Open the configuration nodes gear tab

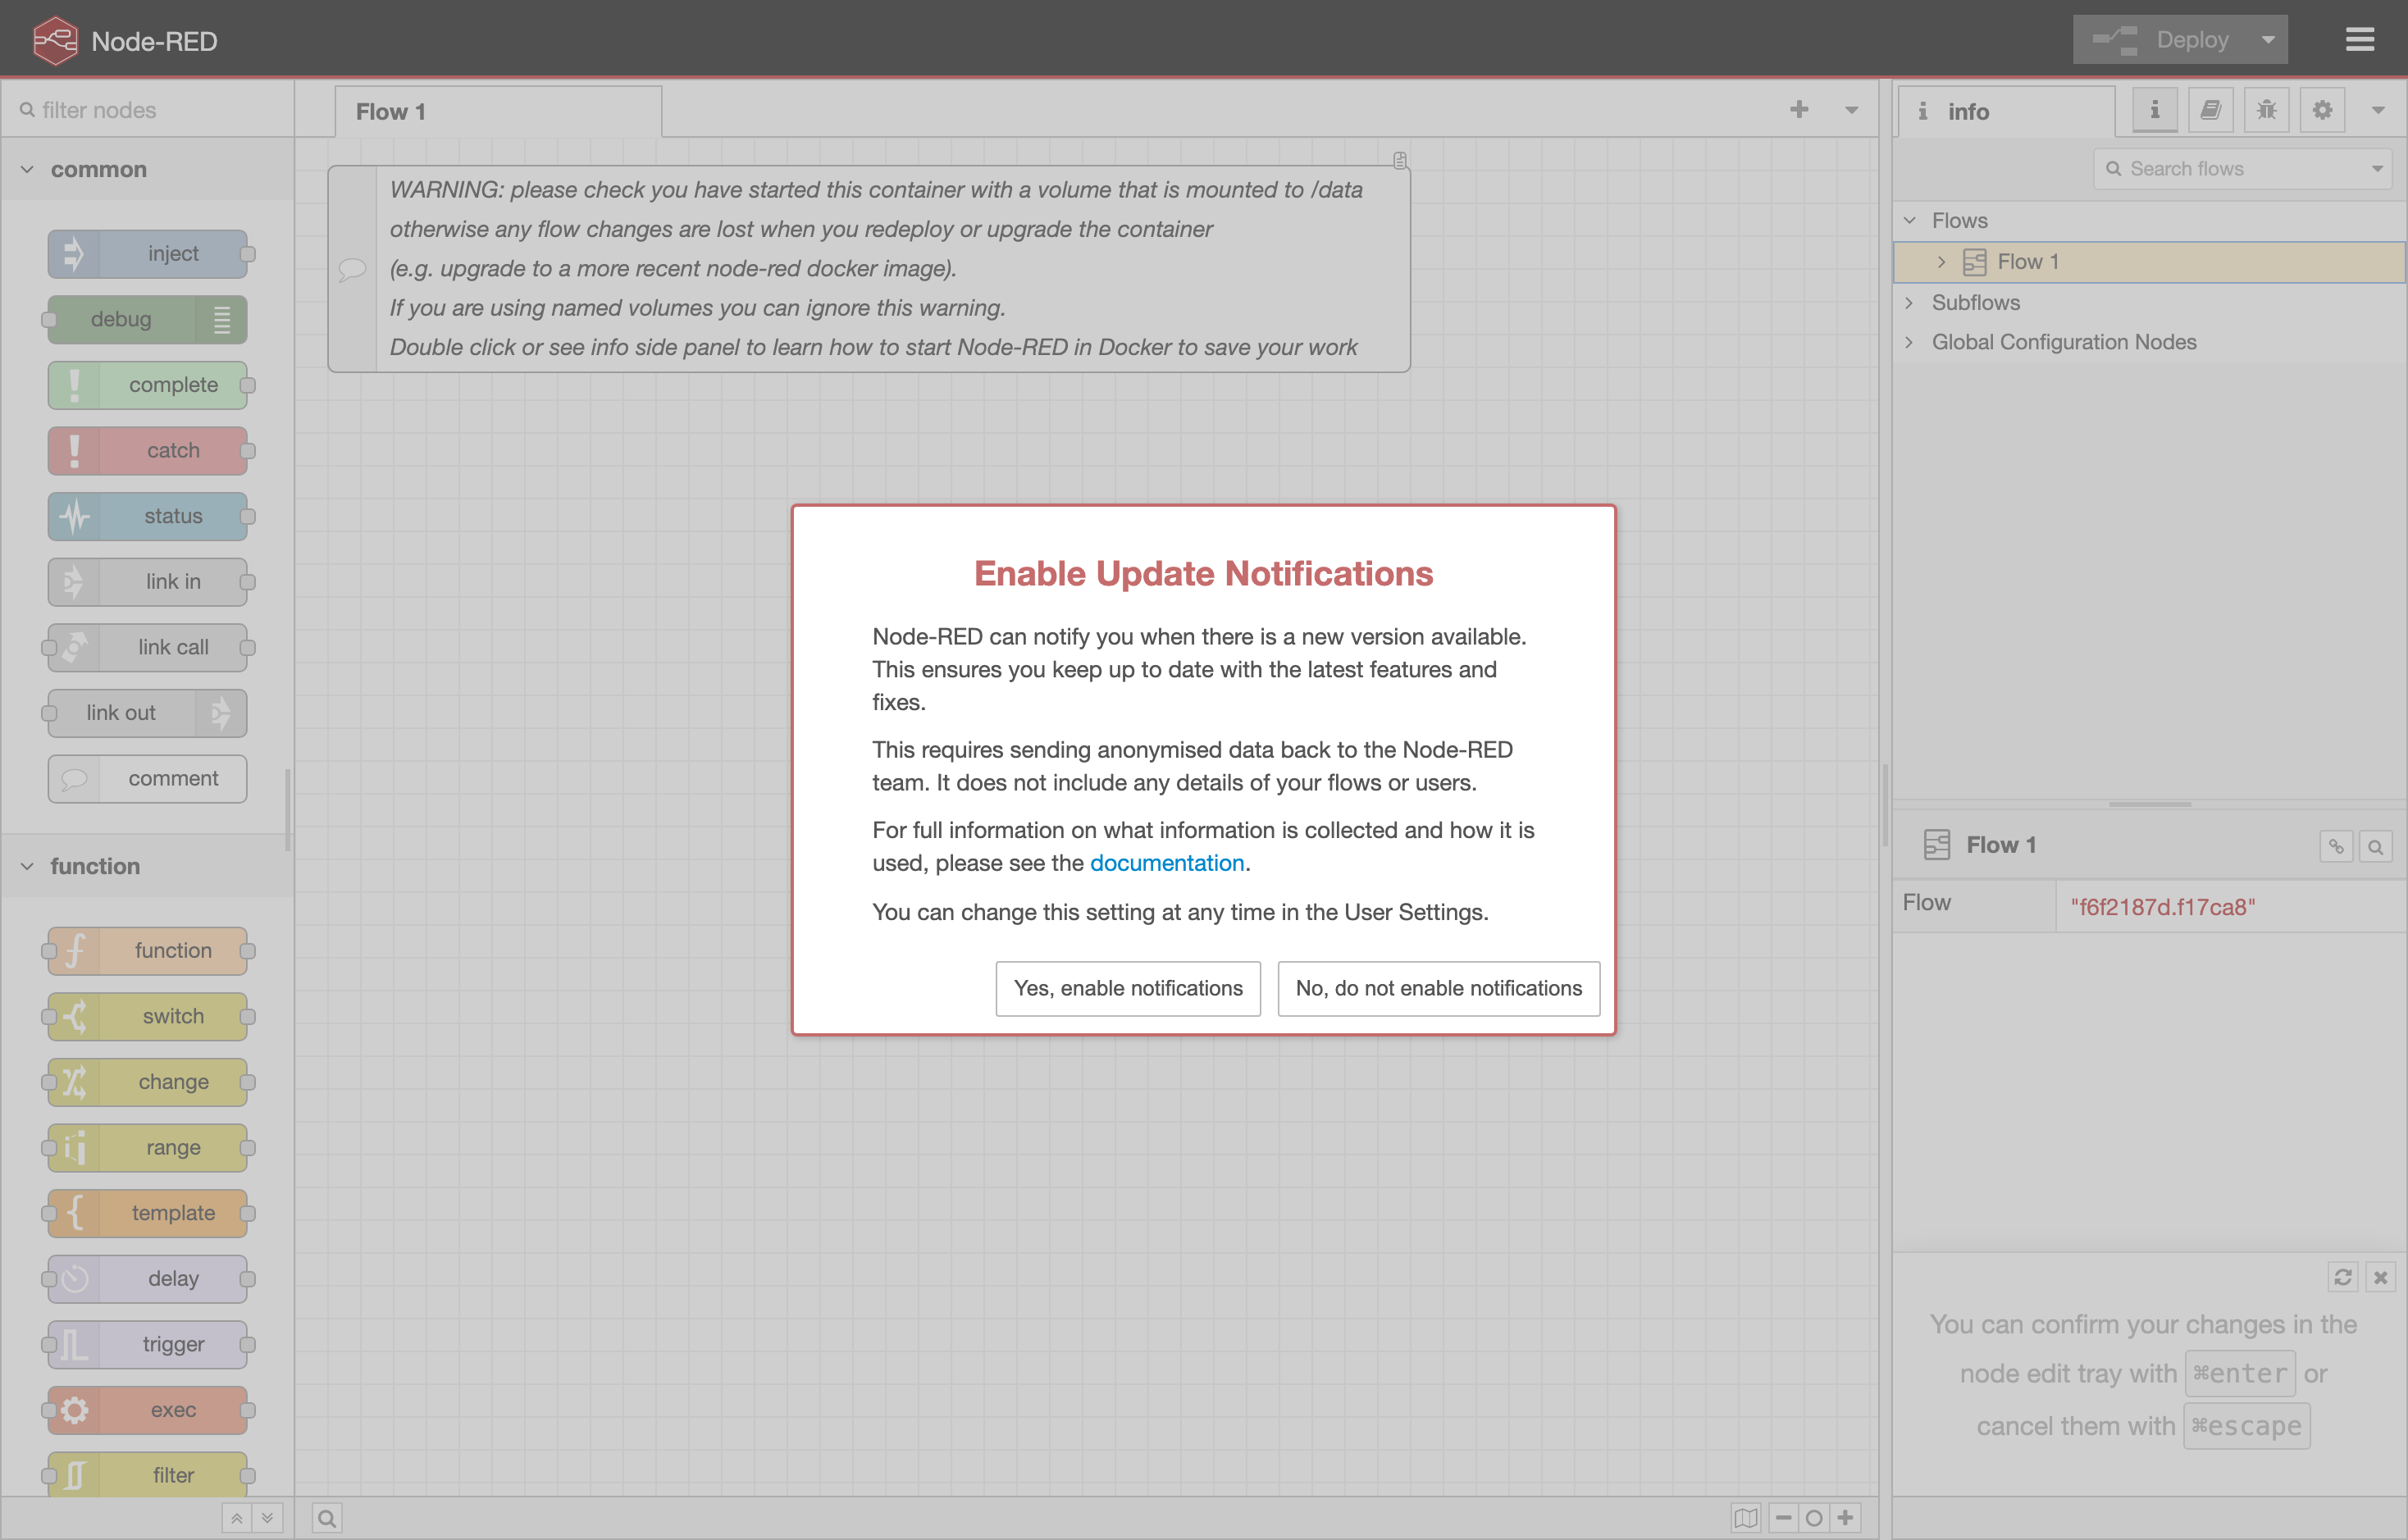point(2323,110)
